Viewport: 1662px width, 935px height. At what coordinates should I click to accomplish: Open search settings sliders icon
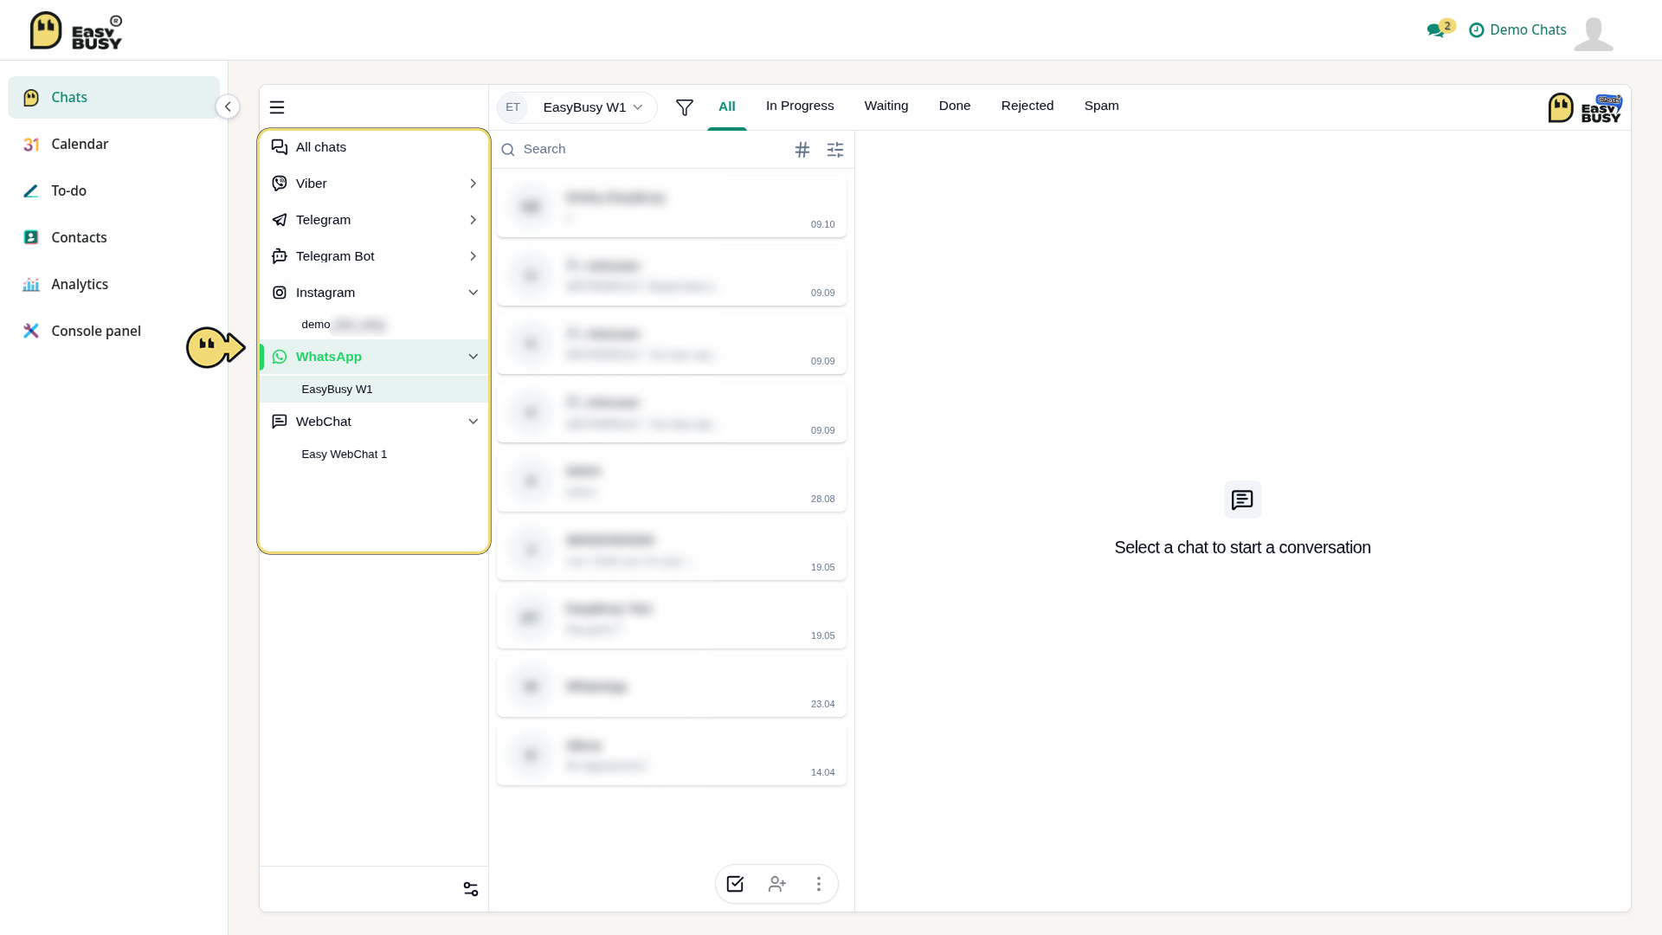click(x=835, y=150)
